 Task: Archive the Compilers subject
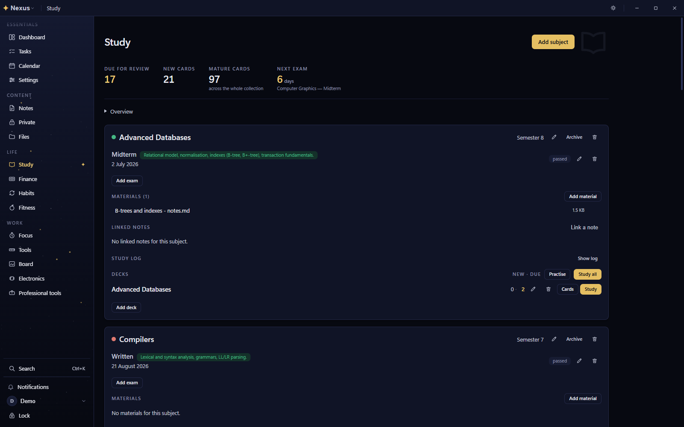574,339
